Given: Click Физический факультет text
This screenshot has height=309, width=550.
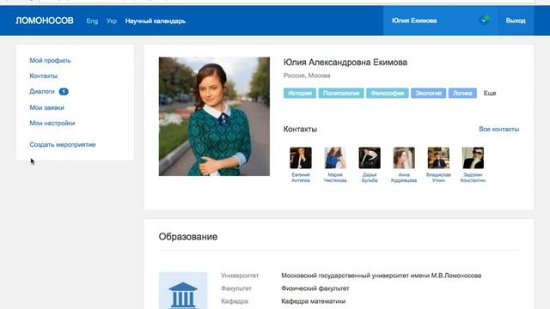Looking at the screenshot, I should pos(315,288).
